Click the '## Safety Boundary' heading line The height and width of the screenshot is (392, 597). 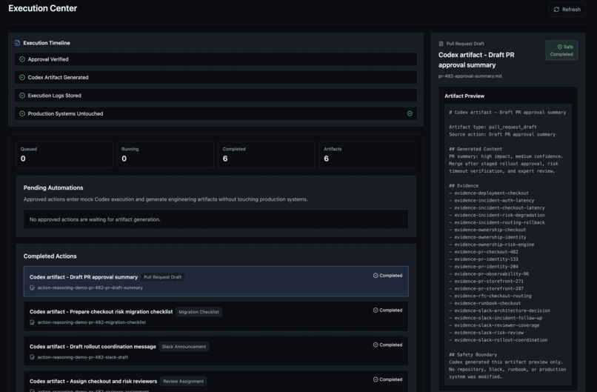click(x=473, y=355)
